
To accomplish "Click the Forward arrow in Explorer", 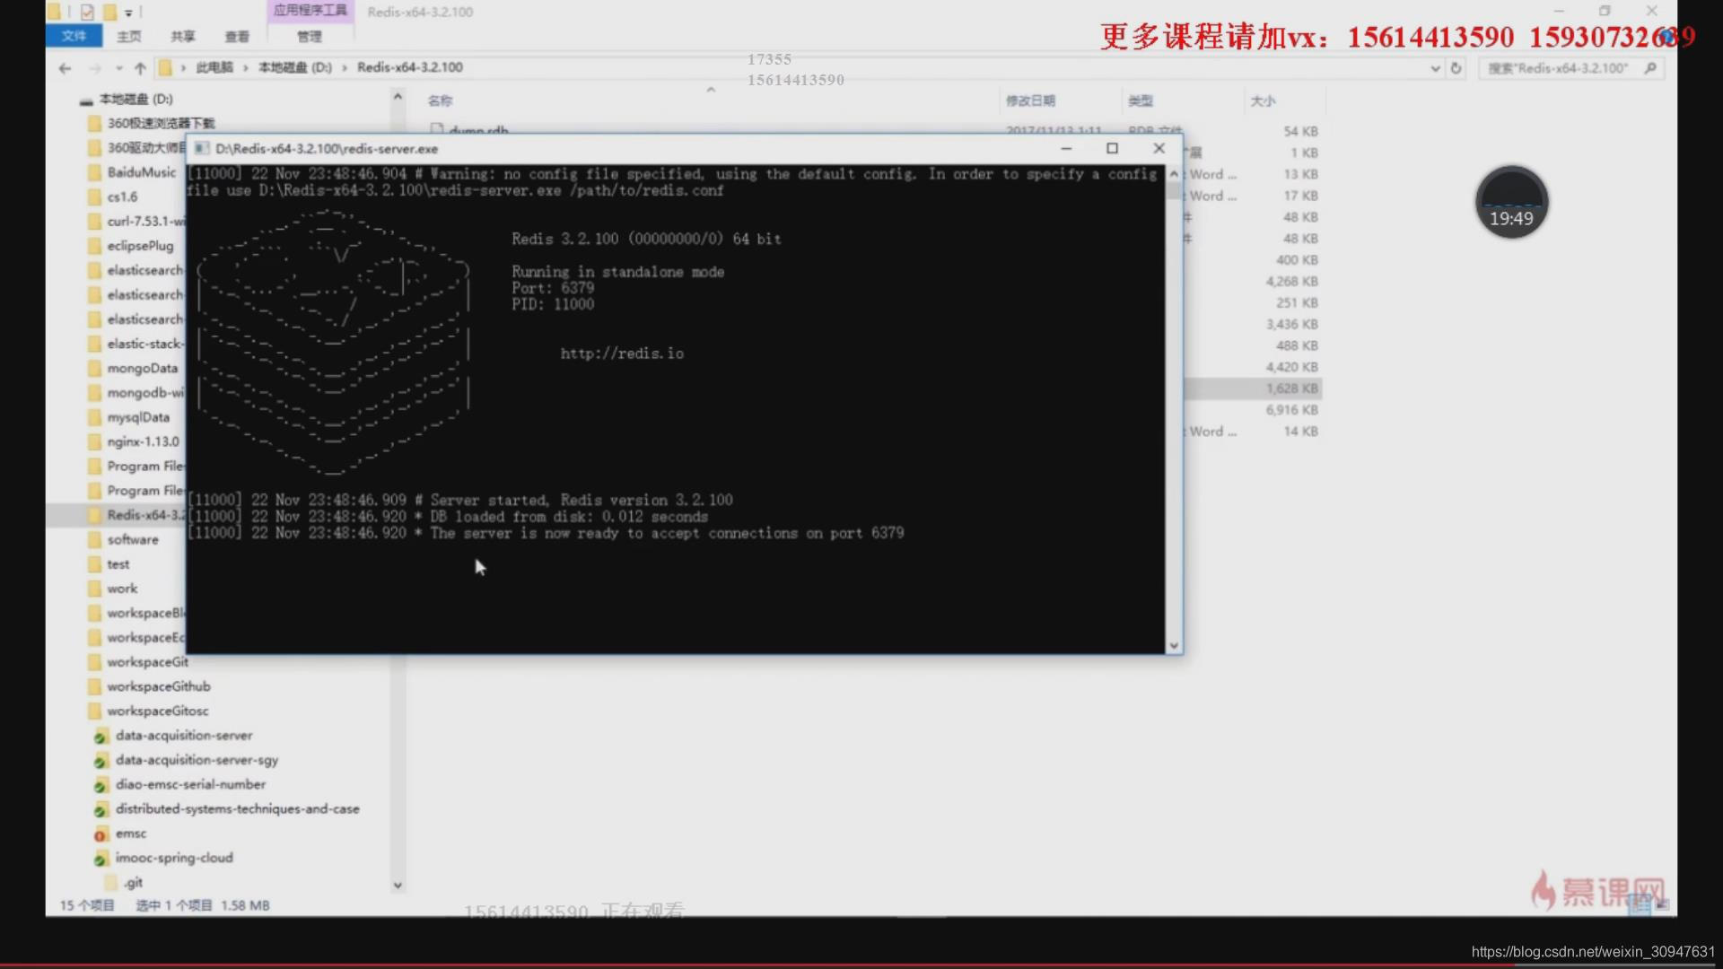I will coord(94,68).
